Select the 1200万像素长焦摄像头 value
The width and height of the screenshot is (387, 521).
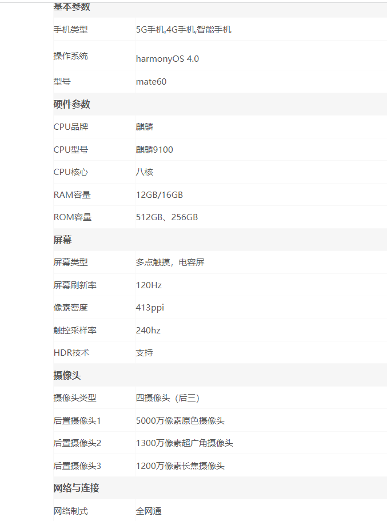point(181,466)
